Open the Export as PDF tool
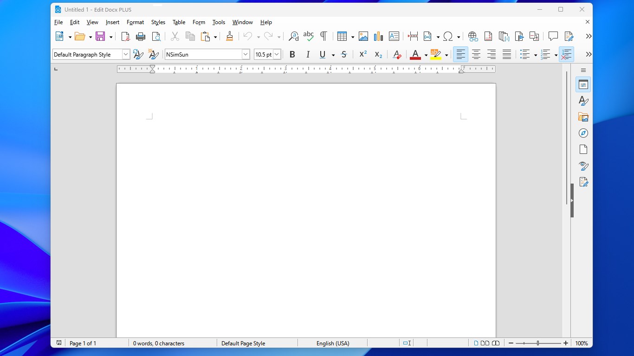Viewport: 634px width, 356px height. (124, 36)
